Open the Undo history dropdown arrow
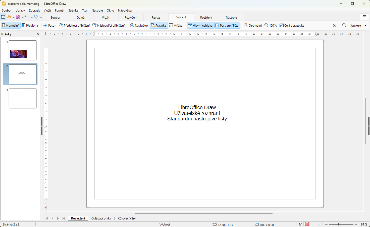The width and height of the screenshot is (370, 227). (x=32, y=17)
